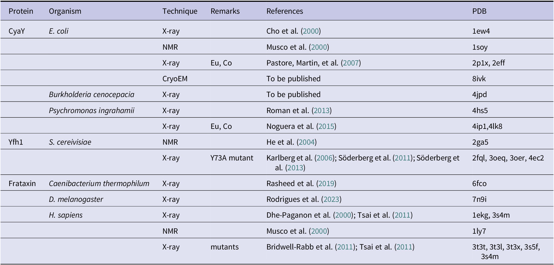This screenshot has width=554, height=265.
Task: Open the He et al. 2004 reference link
Action: click(306, 142)
